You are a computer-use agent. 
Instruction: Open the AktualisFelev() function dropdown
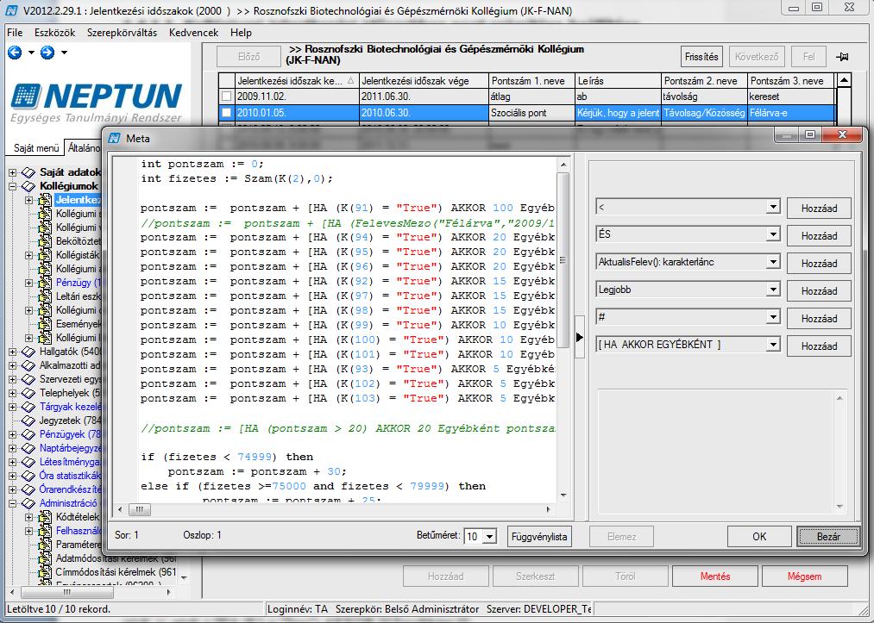[772, 262]
